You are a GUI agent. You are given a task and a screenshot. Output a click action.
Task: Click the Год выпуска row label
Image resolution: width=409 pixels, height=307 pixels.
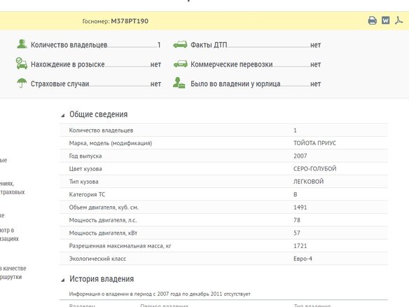tap(85, 156)
